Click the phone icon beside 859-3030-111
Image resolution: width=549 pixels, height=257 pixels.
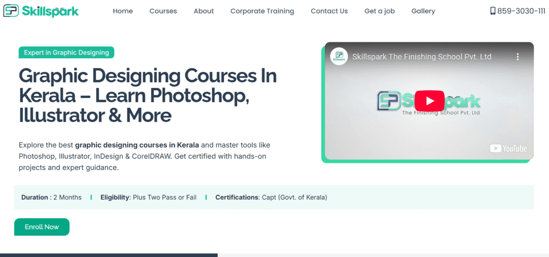coord(493,11)
